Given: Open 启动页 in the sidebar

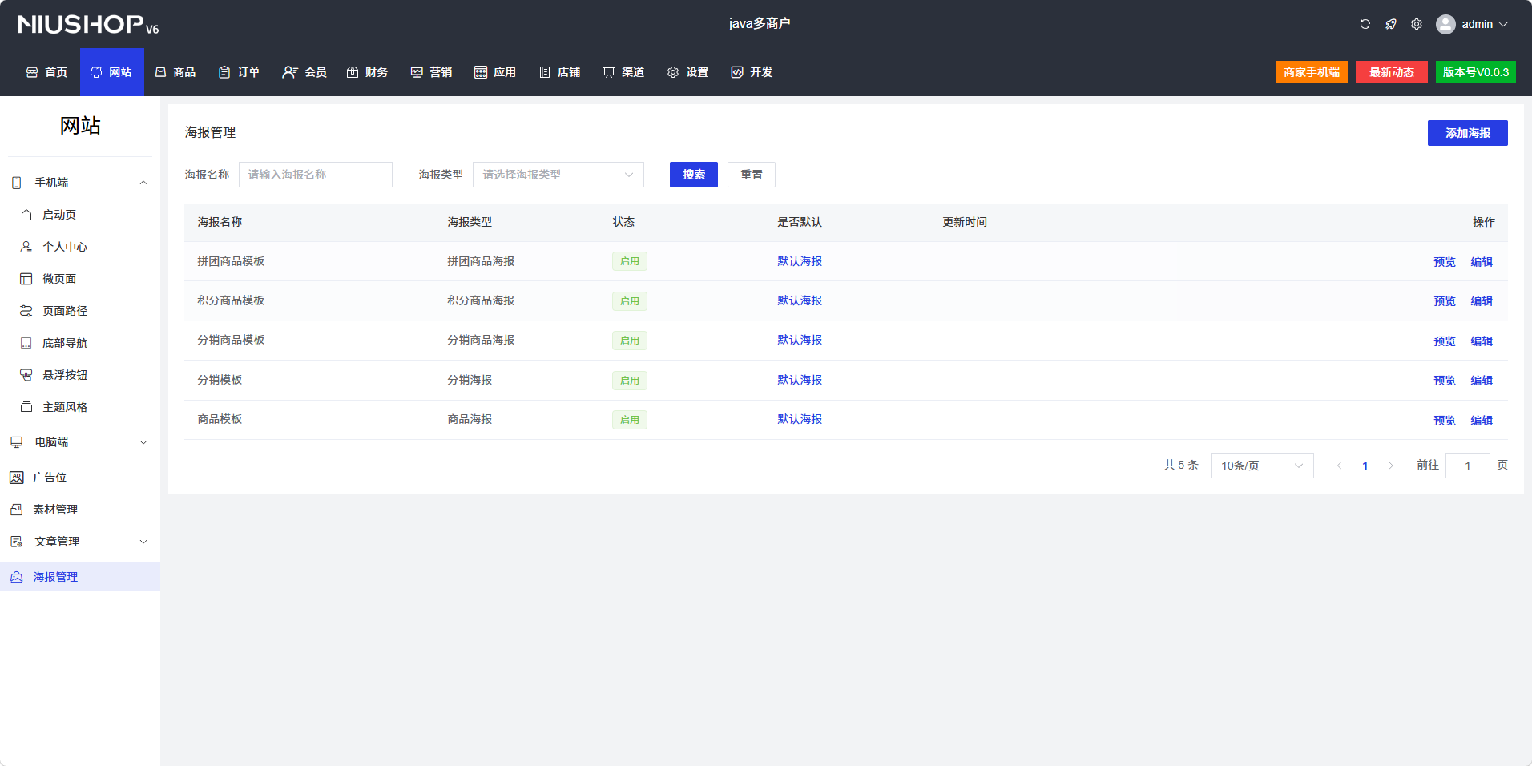Looking at the screenshot, I should (59, 215).
